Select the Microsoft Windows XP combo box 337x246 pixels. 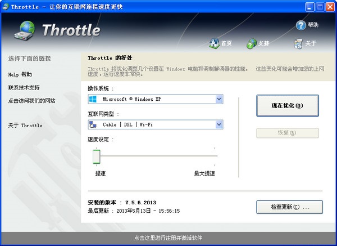(156, 99)
